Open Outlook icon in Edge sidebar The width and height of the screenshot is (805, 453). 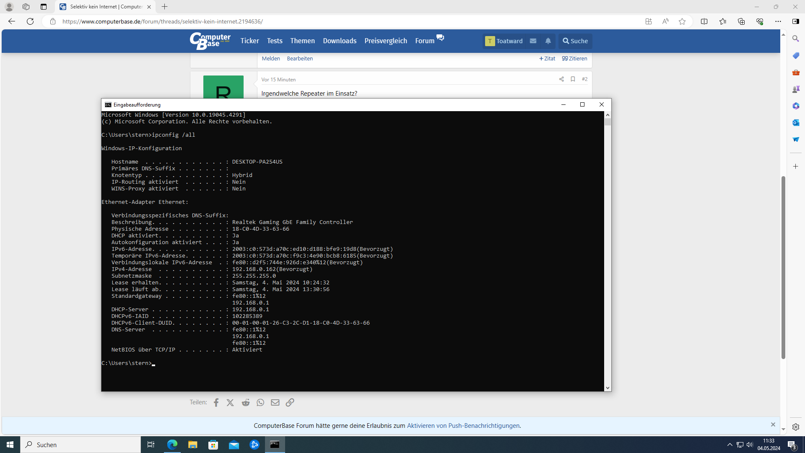click(796, 122)
